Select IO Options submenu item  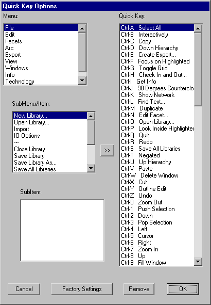click(x=50, y=136)
